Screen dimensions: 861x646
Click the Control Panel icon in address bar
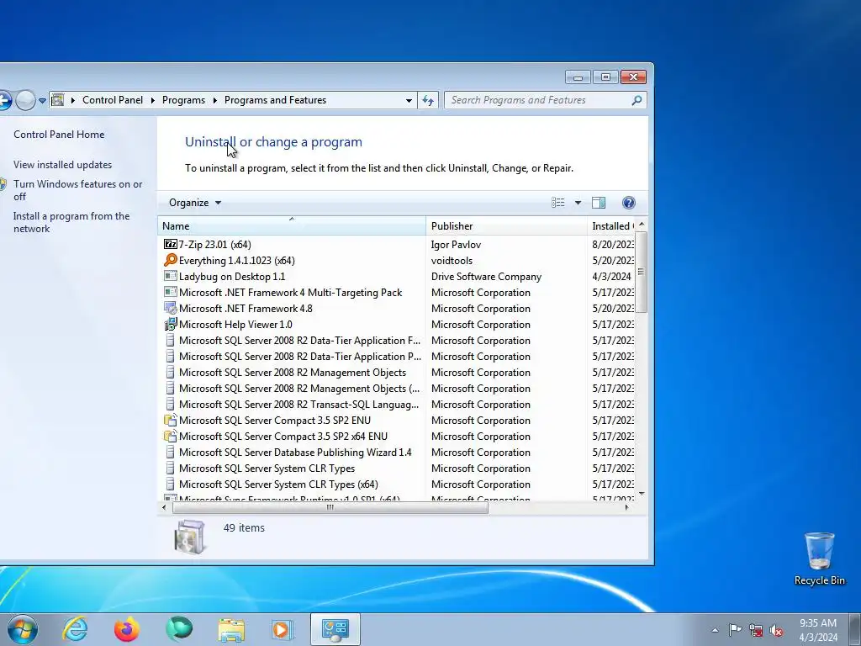tap(57, 100)
